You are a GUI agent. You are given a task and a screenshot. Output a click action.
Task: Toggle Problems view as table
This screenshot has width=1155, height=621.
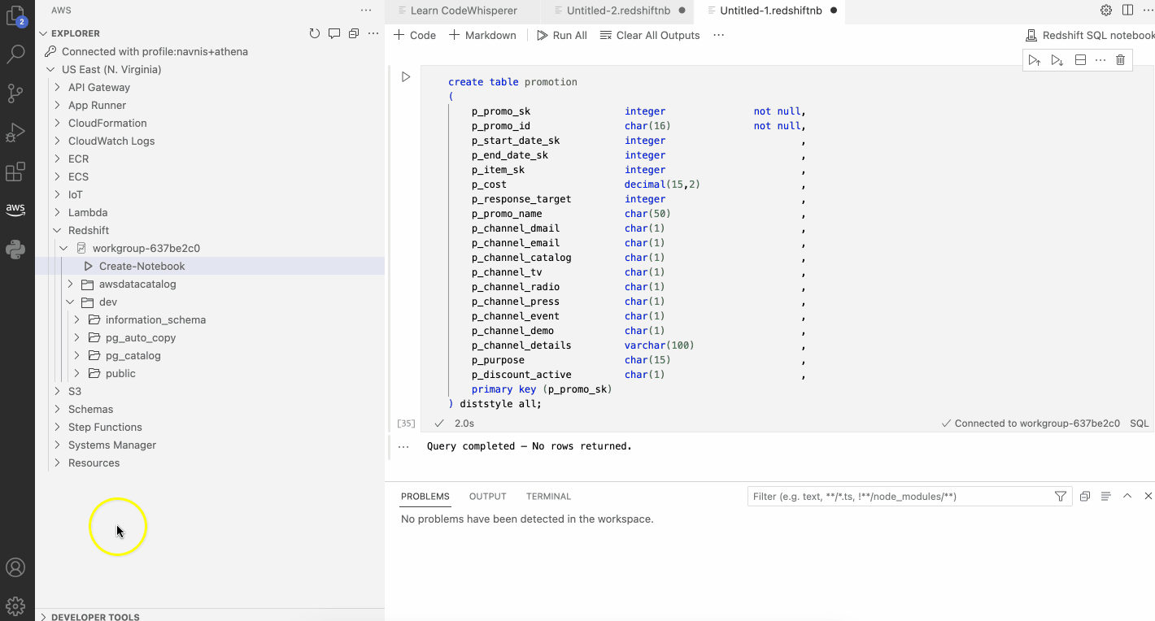(1106, 497)
